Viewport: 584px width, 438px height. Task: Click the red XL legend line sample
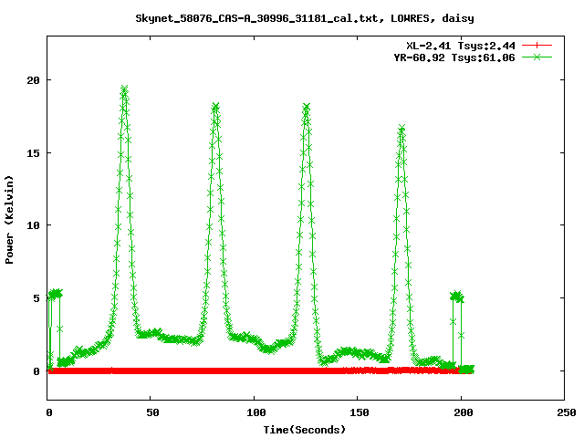(537, 46)
